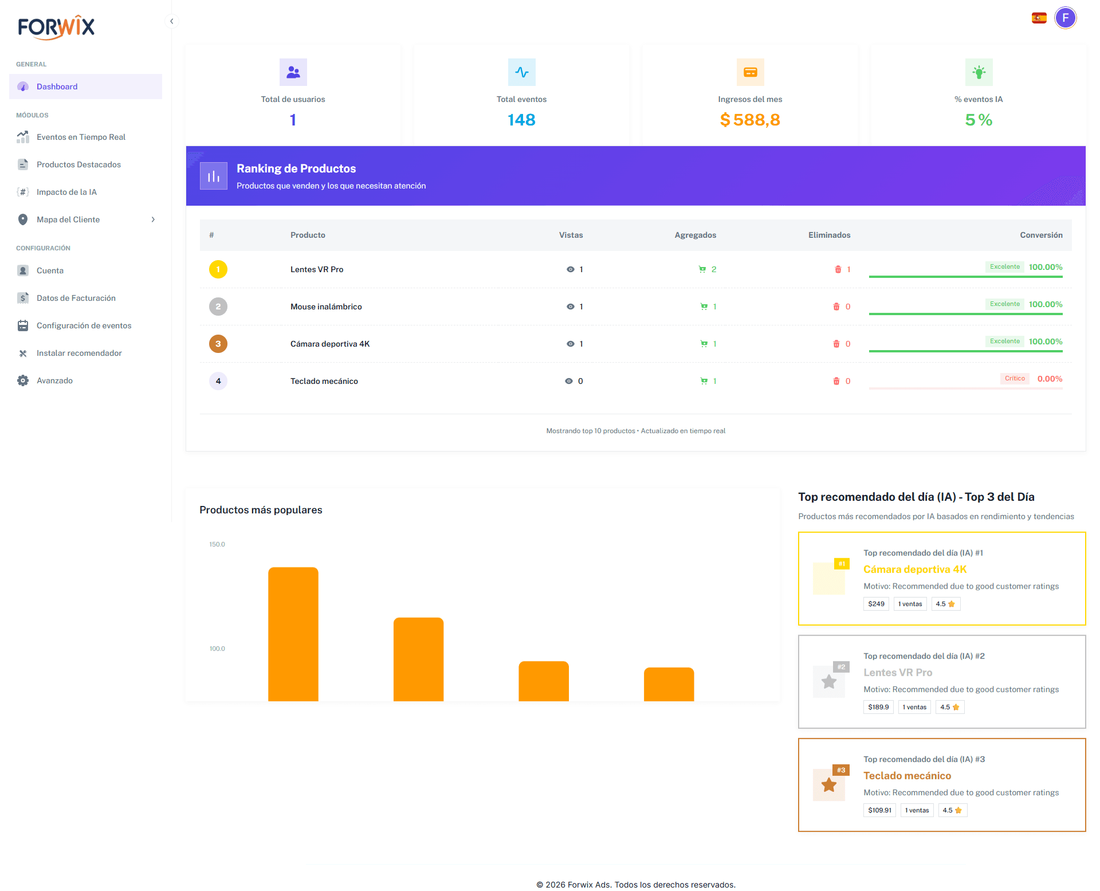1100x891 pixels.
Task: Select the Dashboard sidebar item
Action: [57, 87]
